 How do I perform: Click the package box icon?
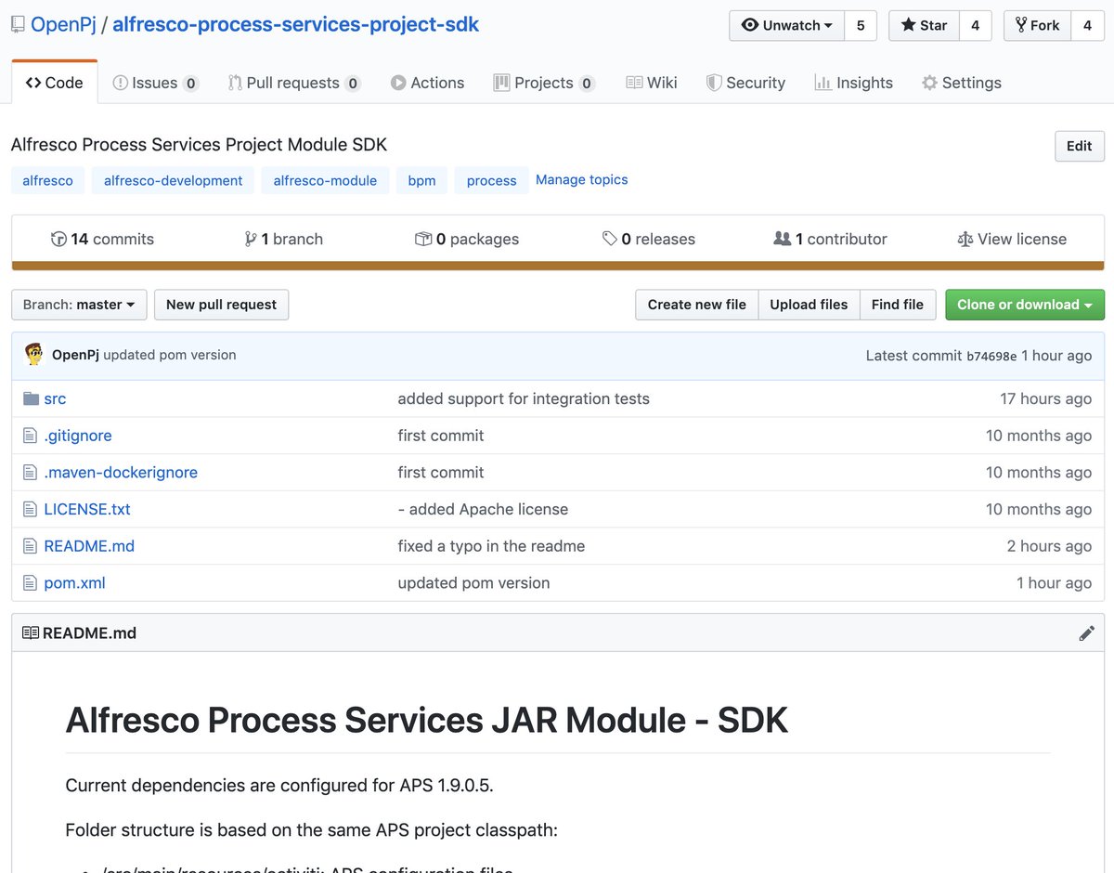click(423, 239)
